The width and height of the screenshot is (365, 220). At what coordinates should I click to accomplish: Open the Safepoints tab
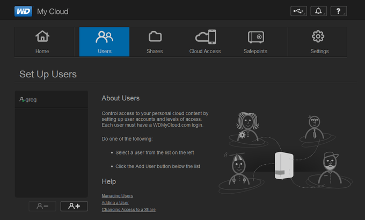point(255,42)
